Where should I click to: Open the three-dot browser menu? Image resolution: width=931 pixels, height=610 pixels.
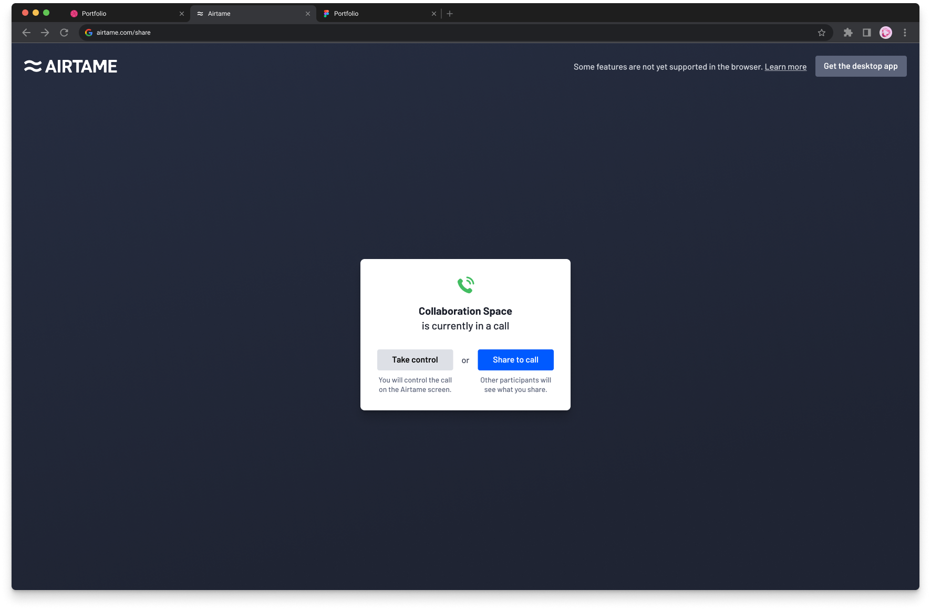(905, 33)
